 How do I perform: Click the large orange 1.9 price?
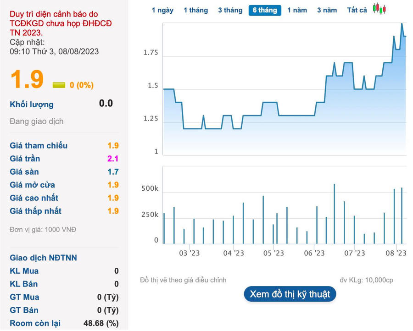(27, 79)
